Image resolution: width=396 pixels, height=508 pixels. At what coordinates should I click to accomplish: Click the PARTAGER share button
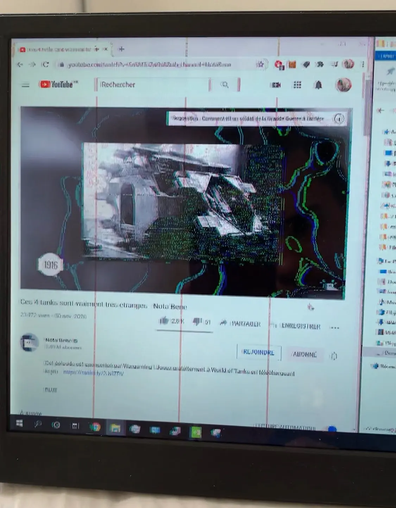pyautogui.click(x=240, y=324)
